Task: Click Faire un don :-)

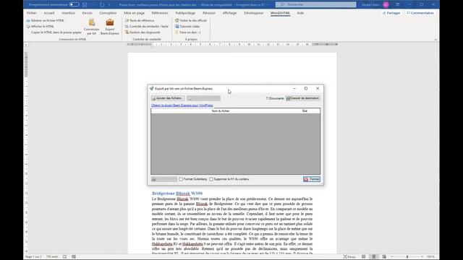Action: 188,32
